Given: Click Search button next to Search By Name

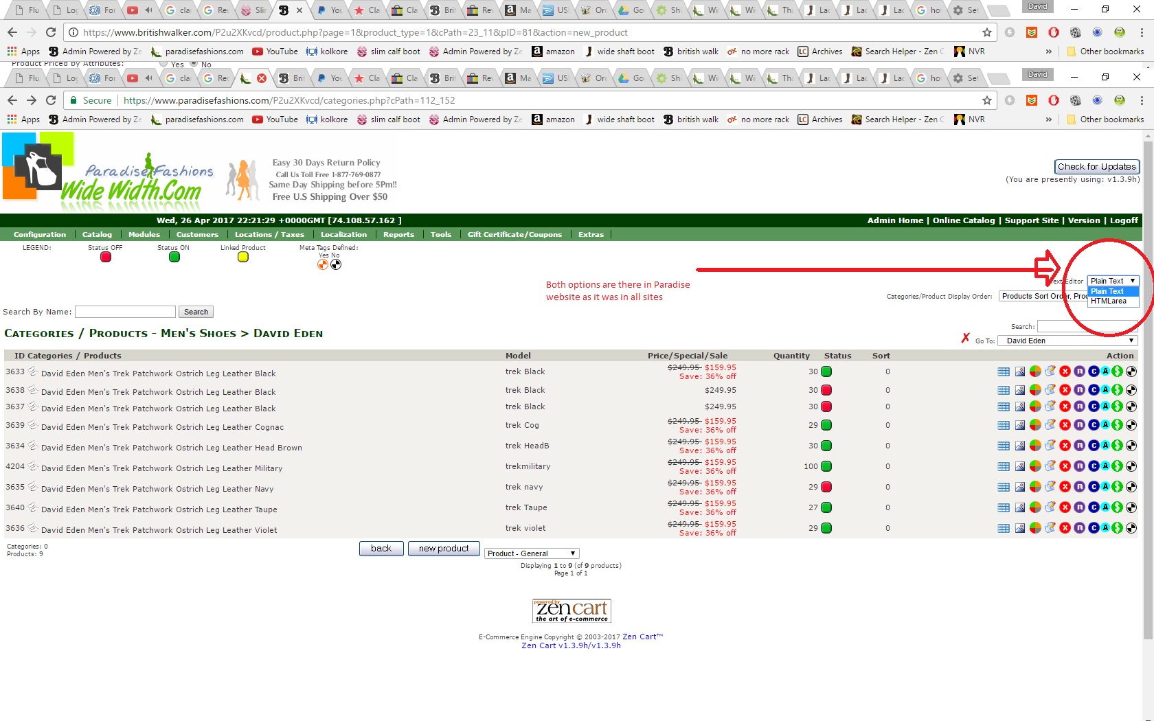Looking at the screenshot, I should click(x=196, y=312).
